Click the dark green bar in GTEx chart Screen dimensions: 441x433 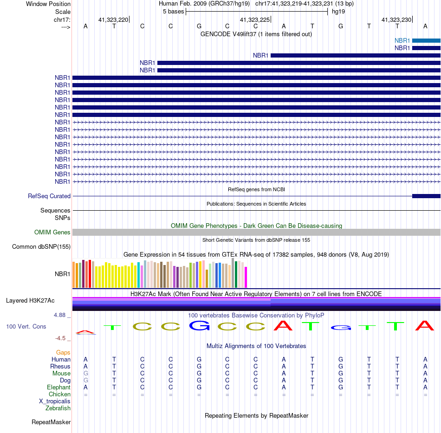click(236, 274)
